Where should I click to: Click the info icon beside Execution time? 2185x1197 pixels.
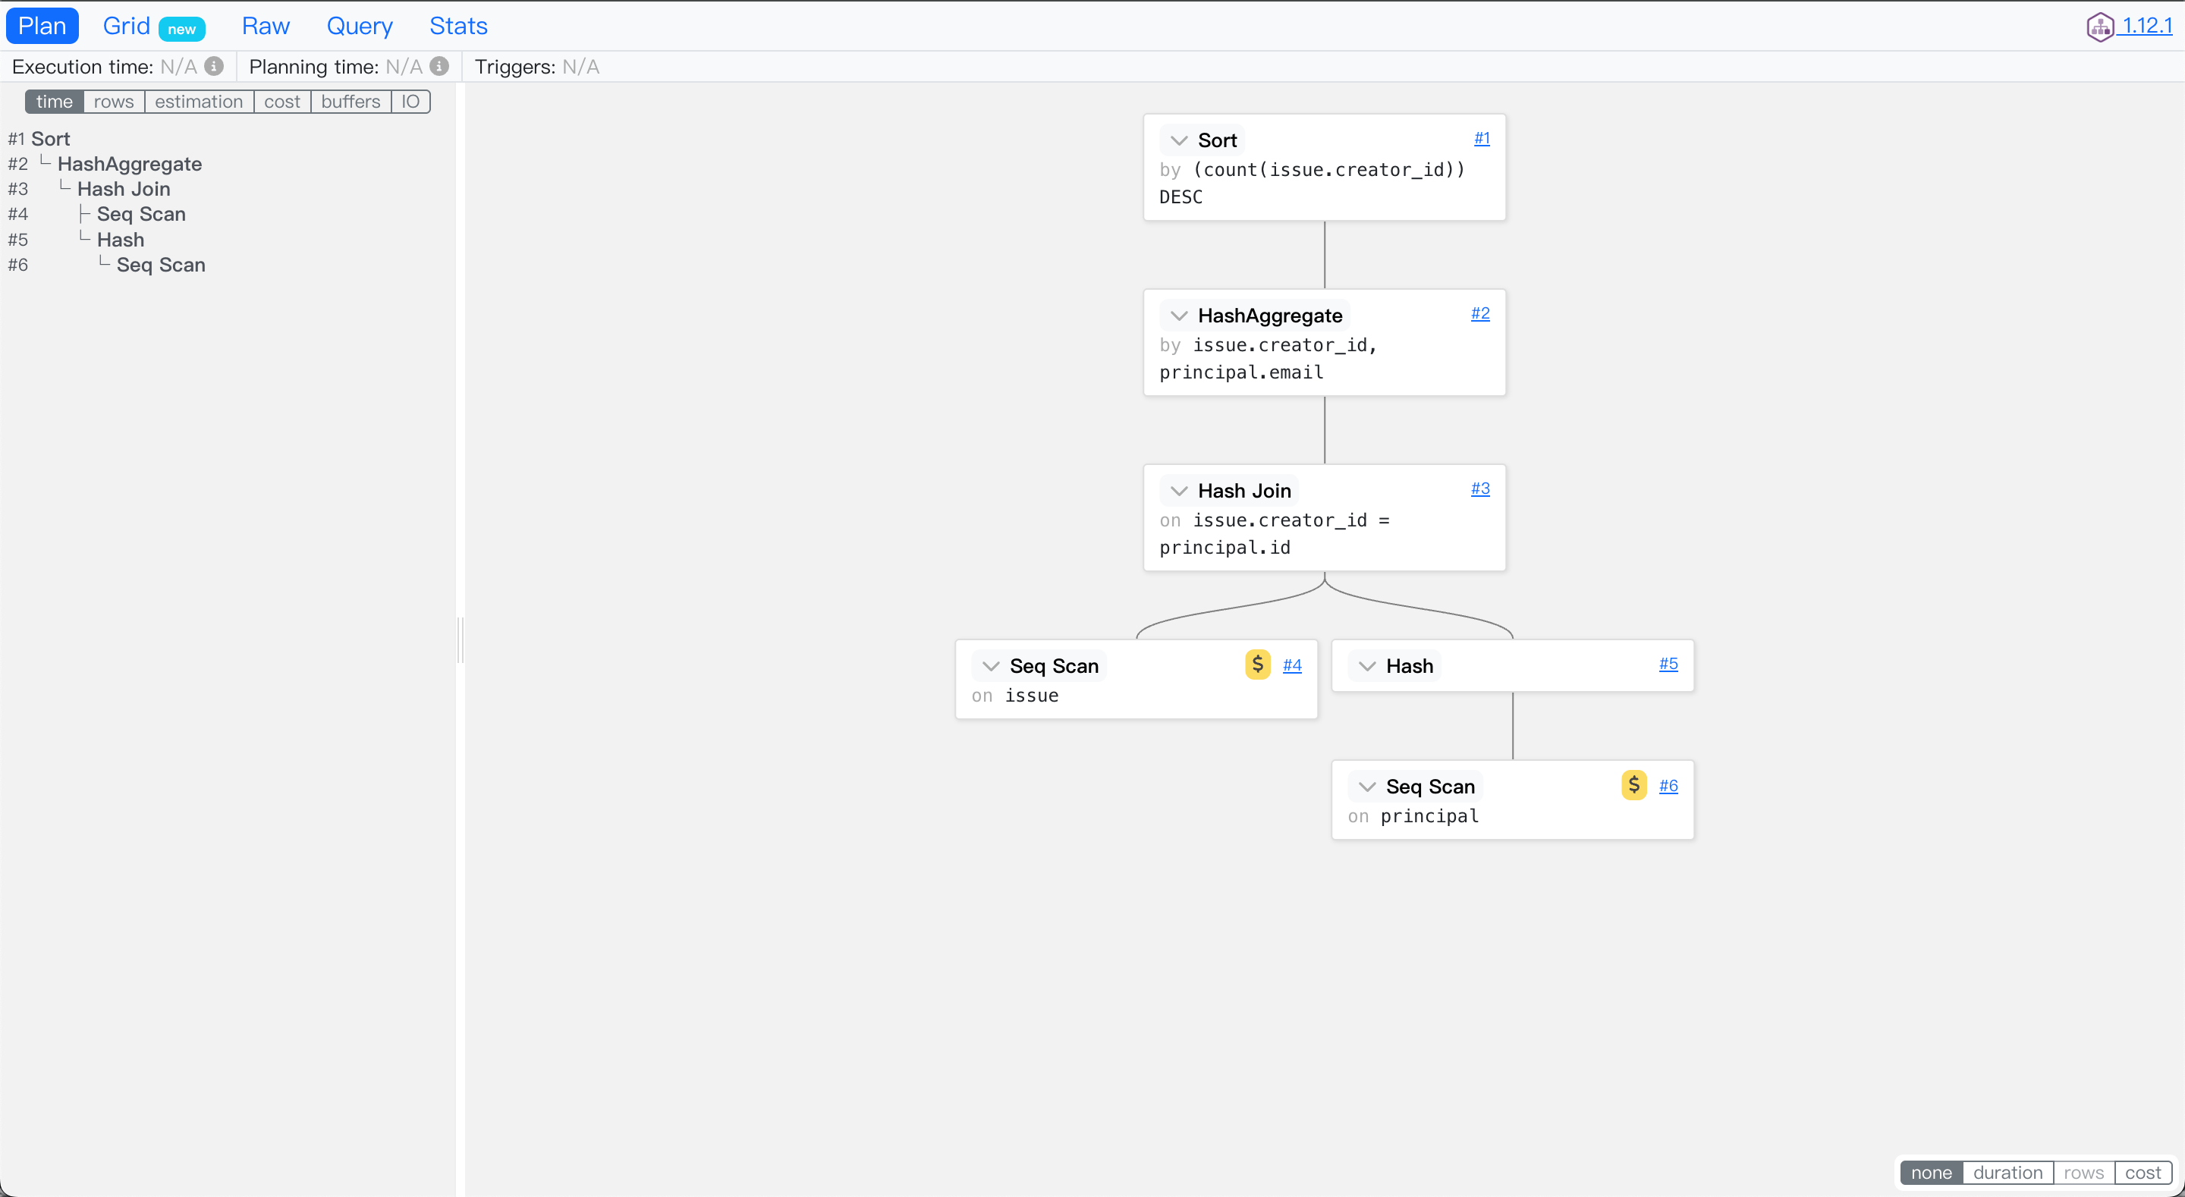click(214, 66)
